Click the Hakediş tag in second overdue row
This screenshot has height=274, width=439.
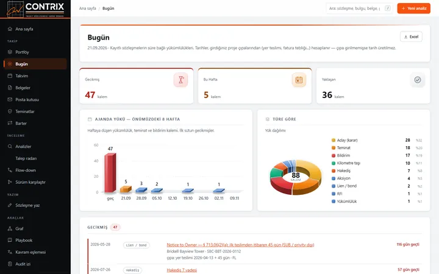coord(132,270)
